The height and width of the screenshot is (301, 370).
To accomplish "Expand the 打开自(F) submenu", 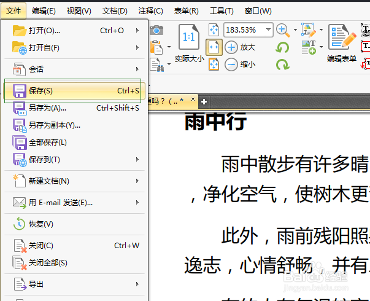I will (74, 48).
